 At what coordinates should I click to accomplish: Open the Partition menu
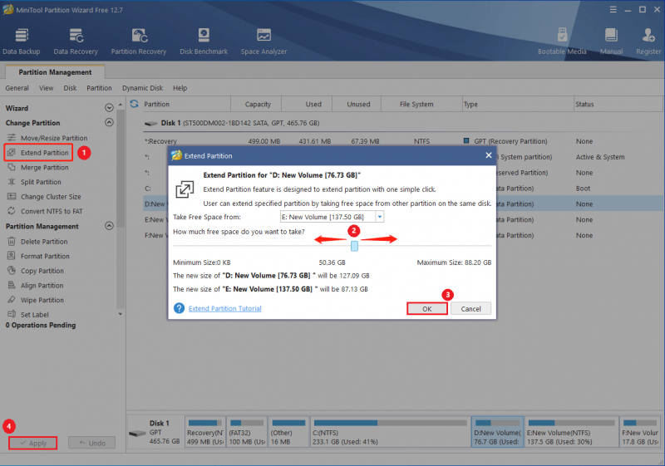click(99, 88)
